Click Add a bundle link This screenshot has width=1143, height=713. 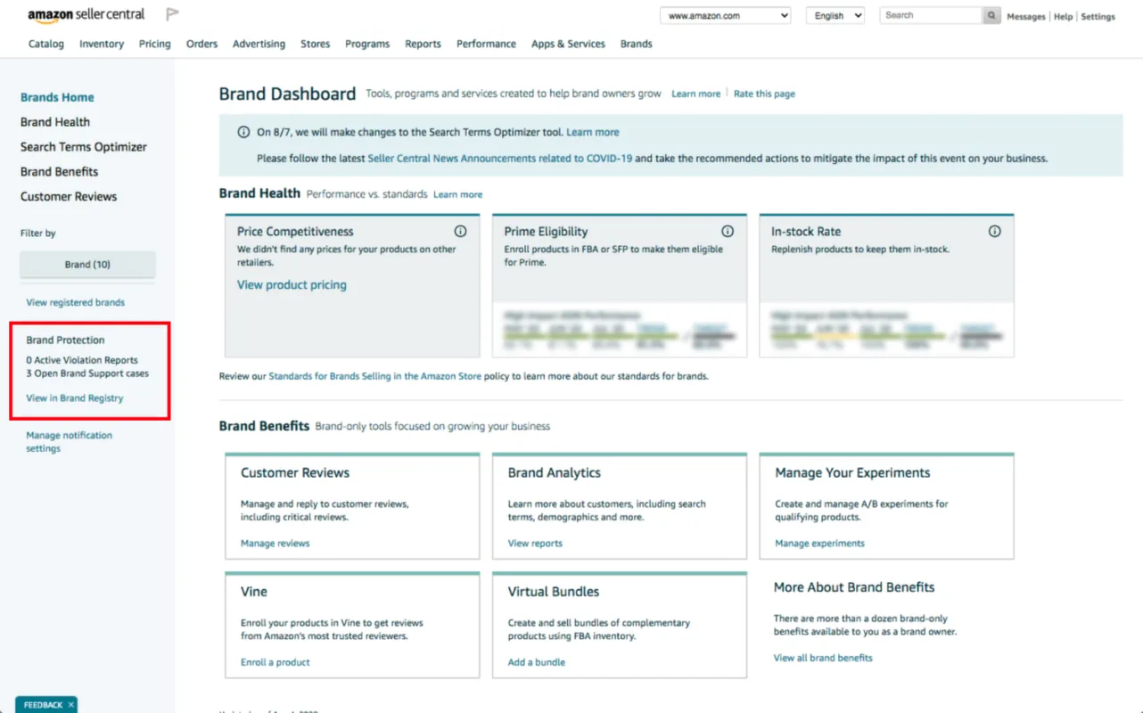[x=537, y=663]
